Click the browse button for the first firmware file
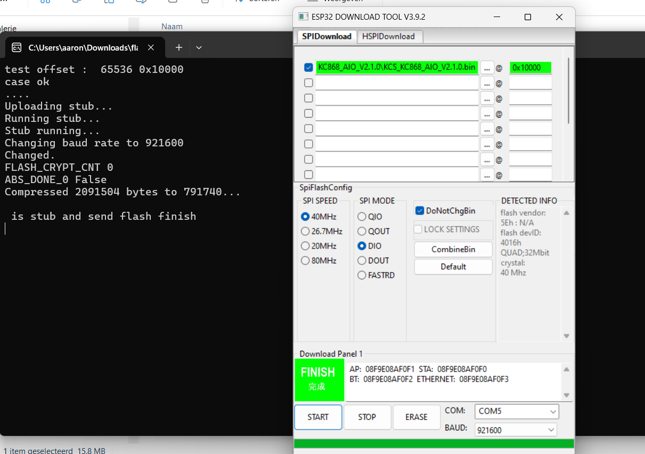645x454 pixels. 487,68
